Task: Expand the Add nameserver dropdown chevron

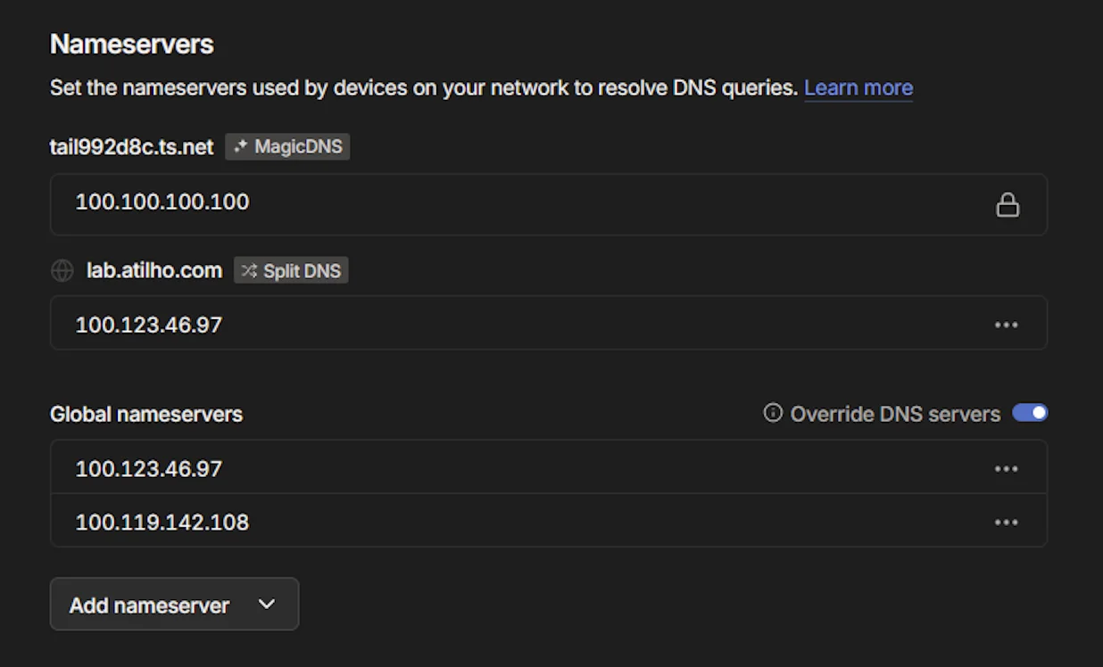Action: [x=265, y=604]
